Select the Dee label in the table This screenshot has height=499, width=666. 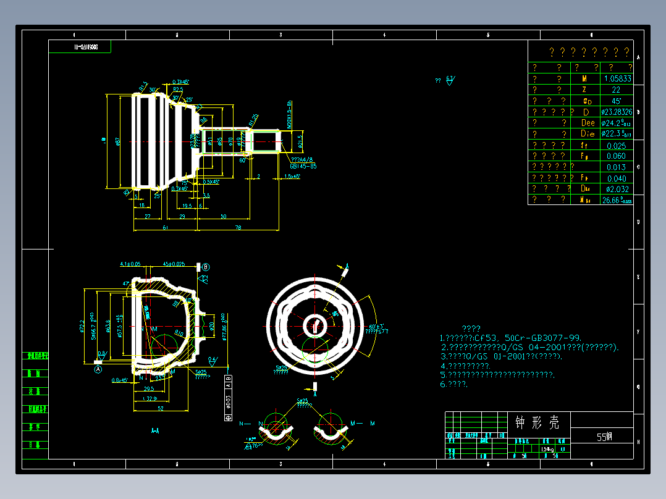point(588,123)
